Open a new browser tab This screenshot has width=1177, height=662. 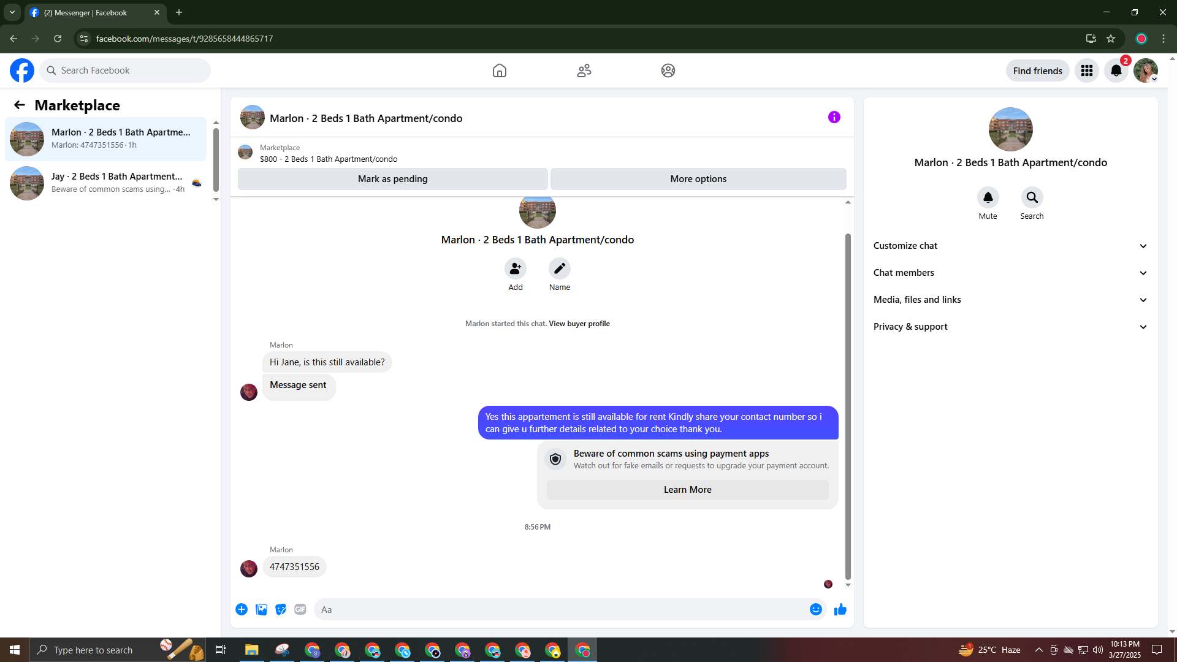tap(179, 12)
